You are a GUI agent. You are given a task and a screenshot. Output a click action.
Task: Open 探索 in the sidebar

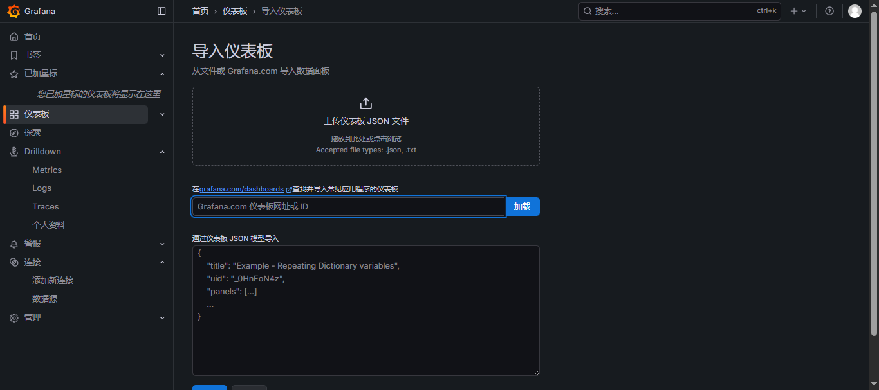coord(33,133)
